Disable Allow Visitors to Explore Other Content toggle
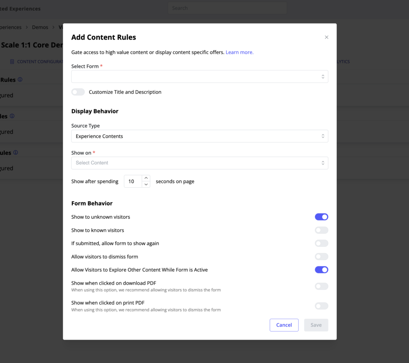 322,270
